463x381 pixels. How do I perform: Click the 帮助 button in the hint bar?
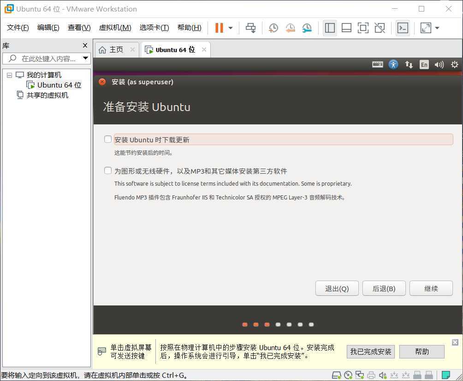click(421, 352)
